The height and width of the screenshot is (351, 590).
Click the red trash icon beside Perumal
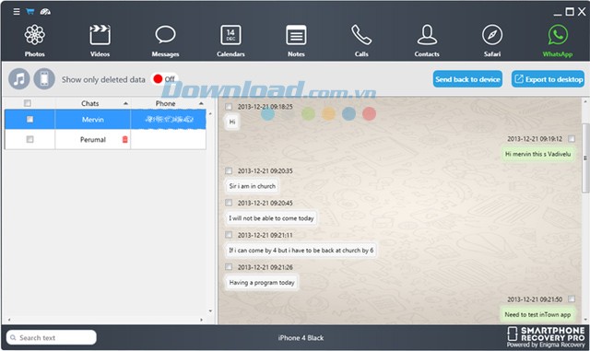[125, 140]
